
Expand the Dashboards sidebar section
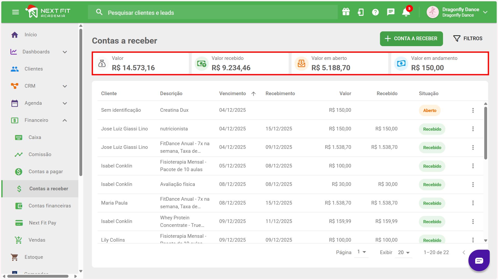65,52
